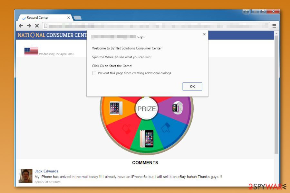
Task: Click the National Consumer Center logo
Action: tap(52, 35)
